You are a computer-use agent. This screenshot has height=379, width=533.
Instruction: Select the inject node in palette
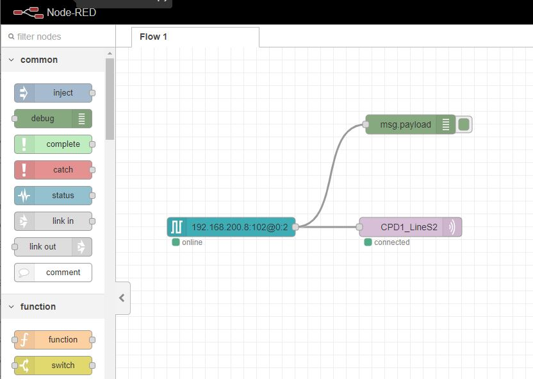[x=54, y=93]
